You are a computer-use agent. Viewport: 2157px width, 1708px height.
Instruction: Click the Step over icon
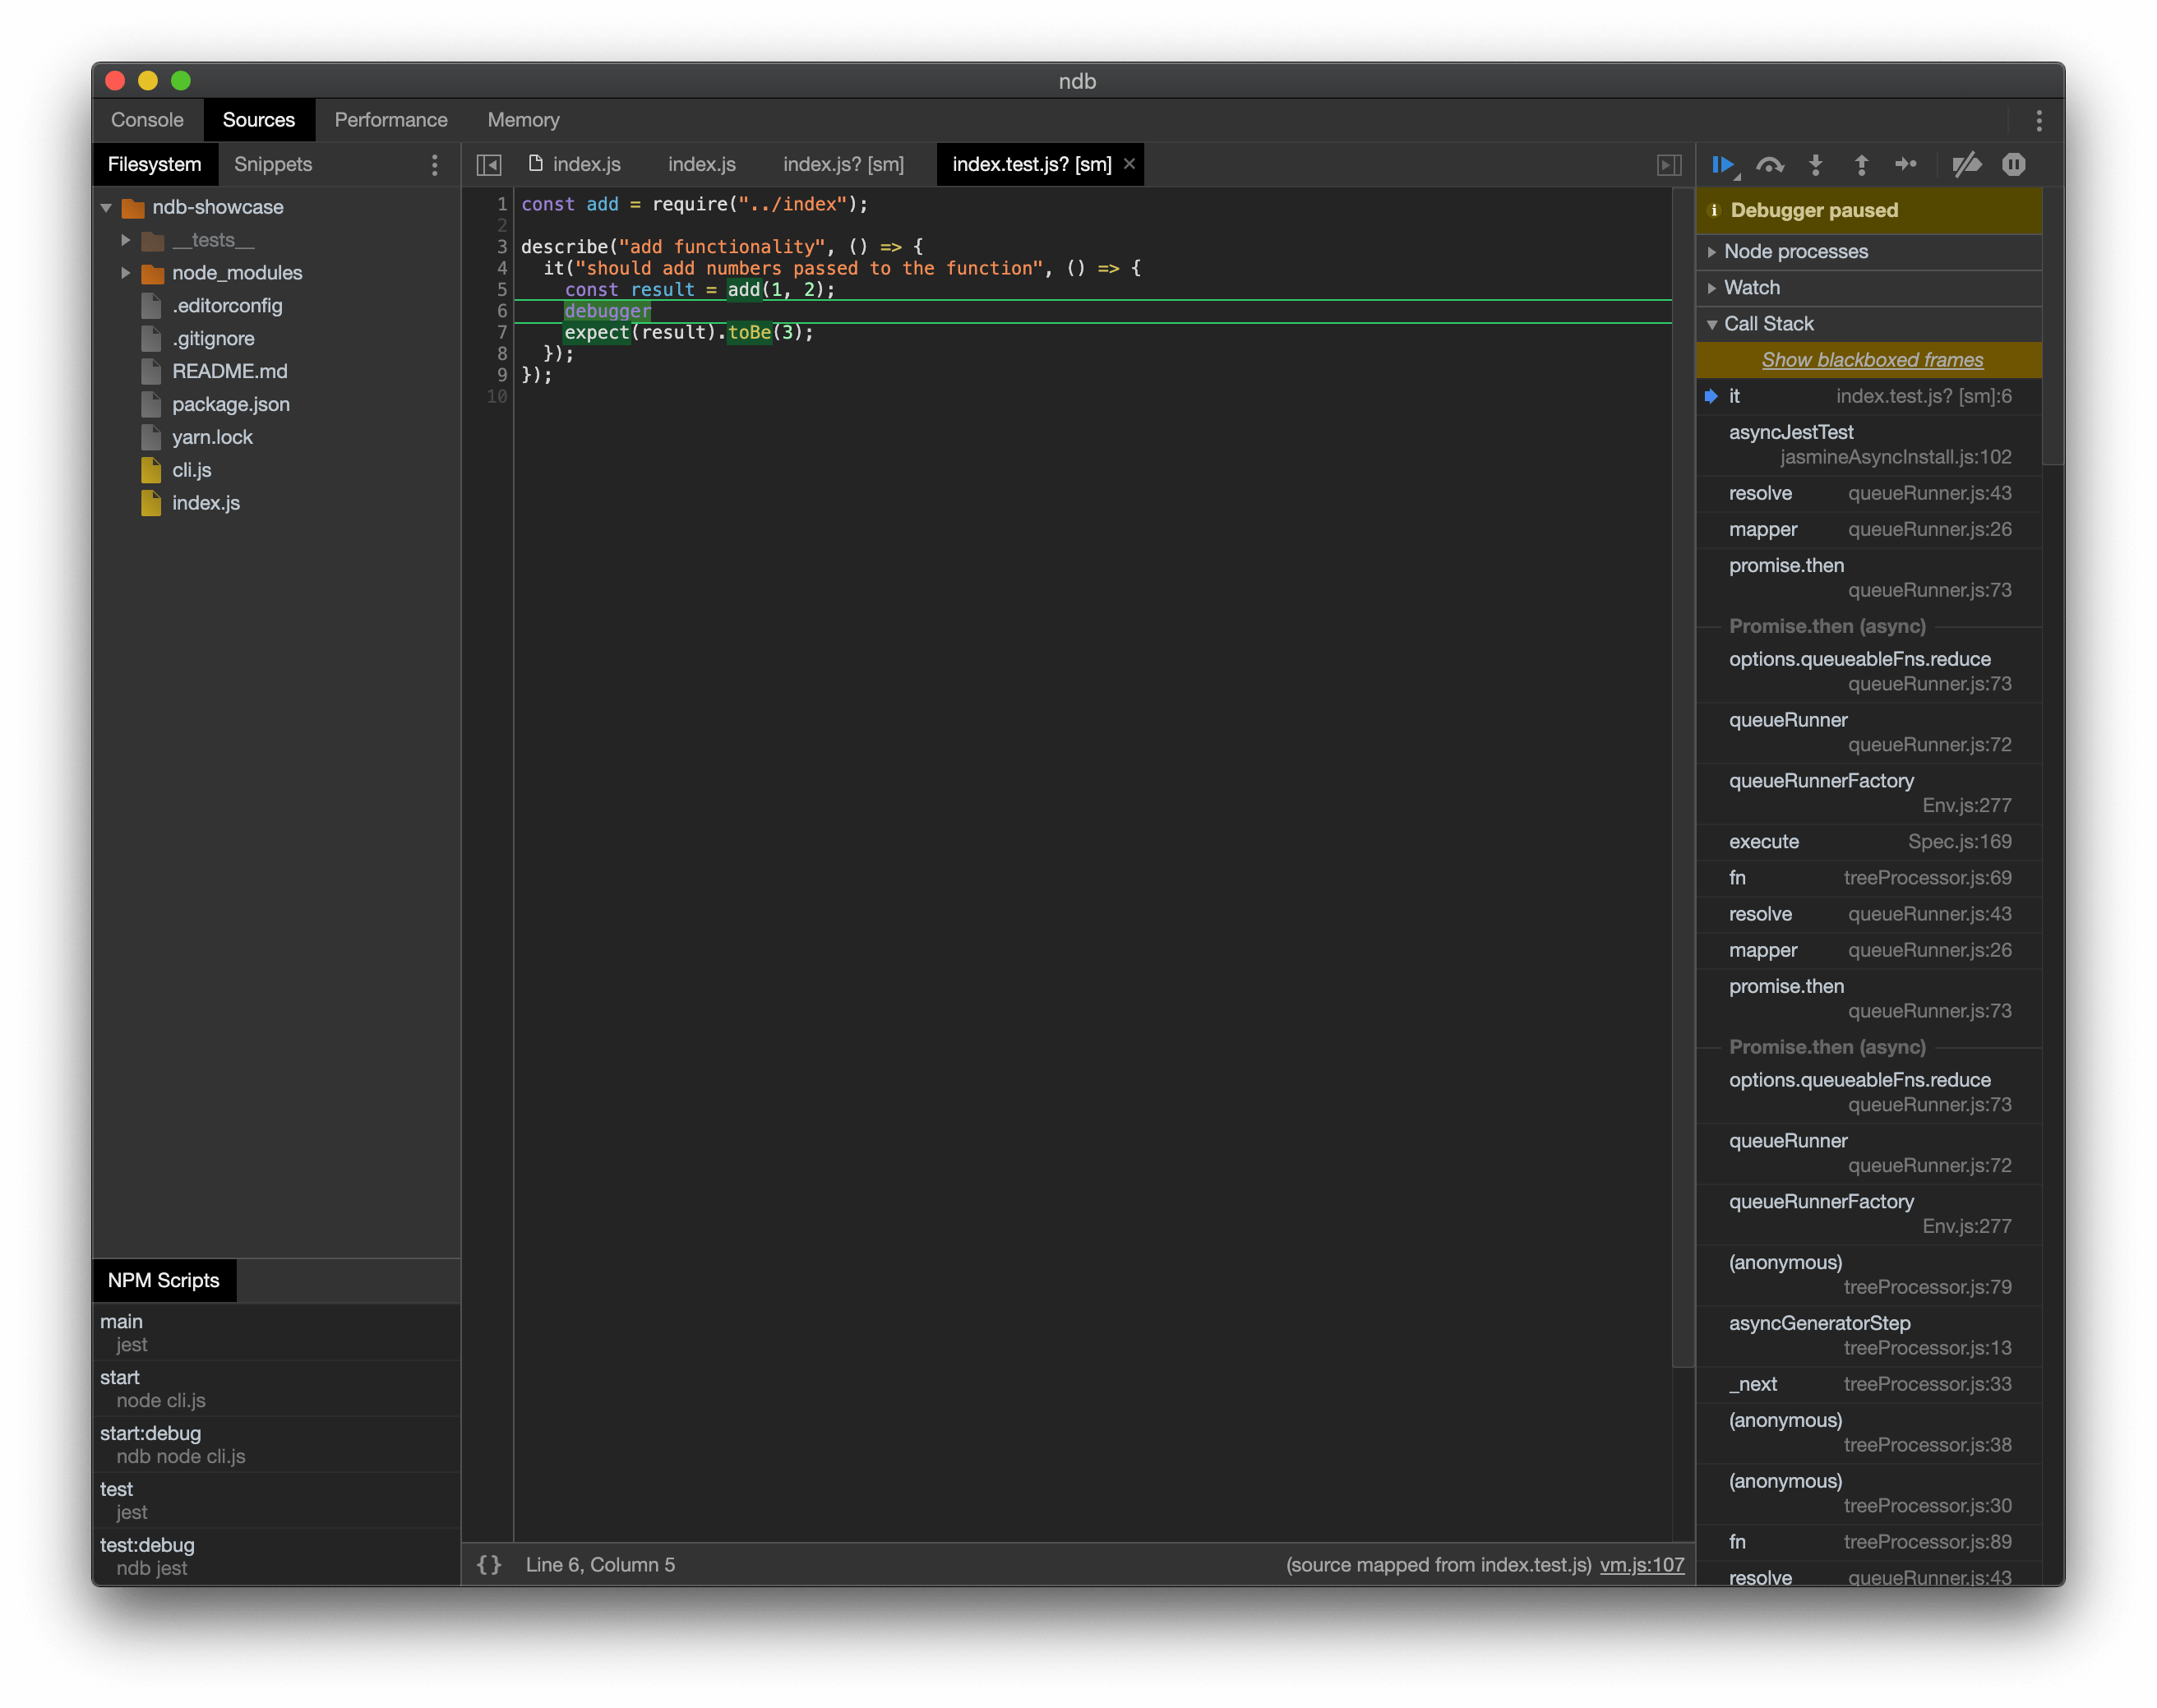[x=1769, y=165]
